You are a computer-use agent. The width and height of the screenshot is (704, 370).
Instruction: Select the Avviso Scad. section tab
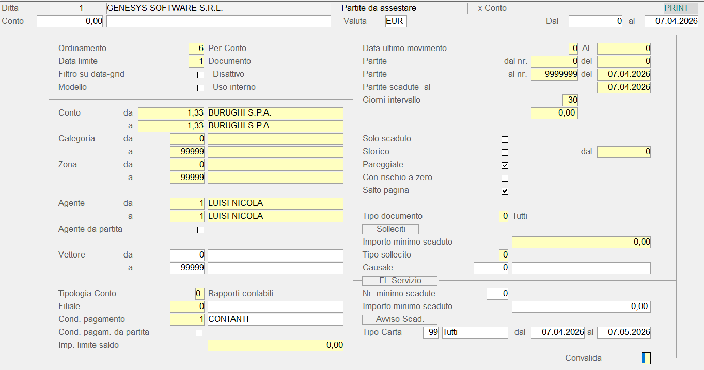(x=399, y=319)
